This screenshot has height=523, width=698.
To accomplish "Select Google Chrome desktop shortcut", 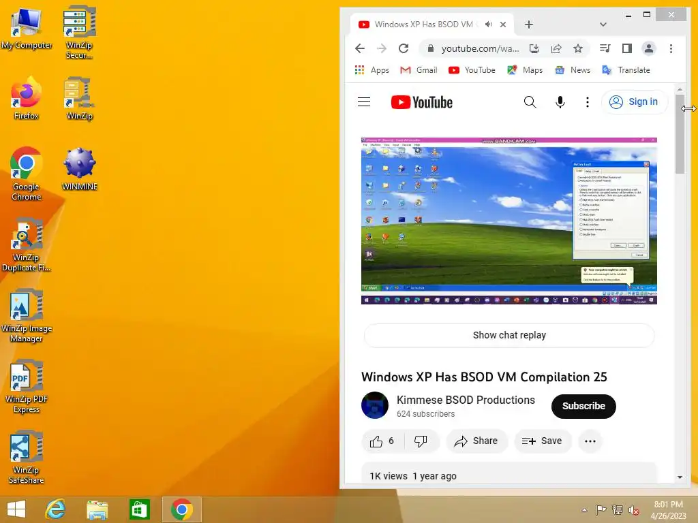I will (x=27, y=174).
